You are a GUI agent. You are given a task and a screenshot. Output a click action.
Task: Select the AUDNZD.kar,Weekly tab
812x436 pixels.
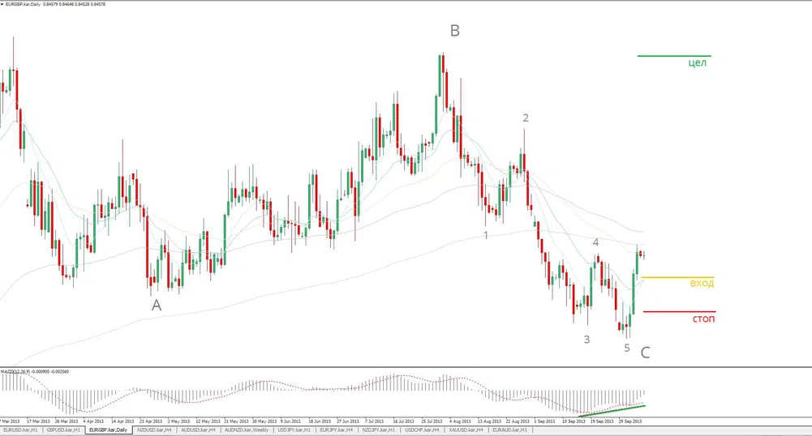(x=247, y=430)
